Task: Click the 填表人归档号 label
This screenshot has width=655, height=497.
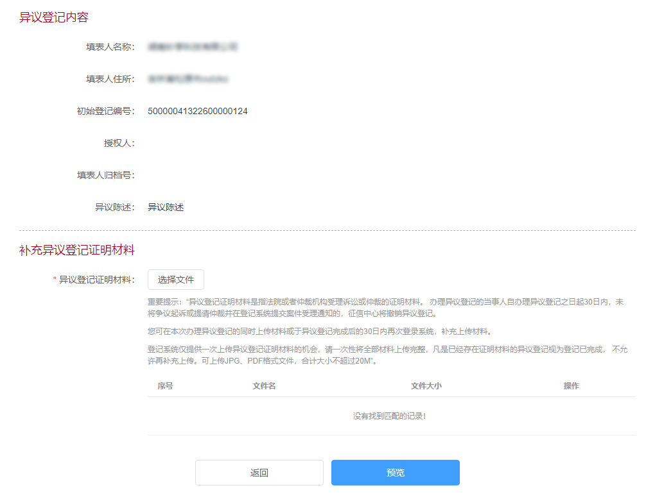Action: 106,175
